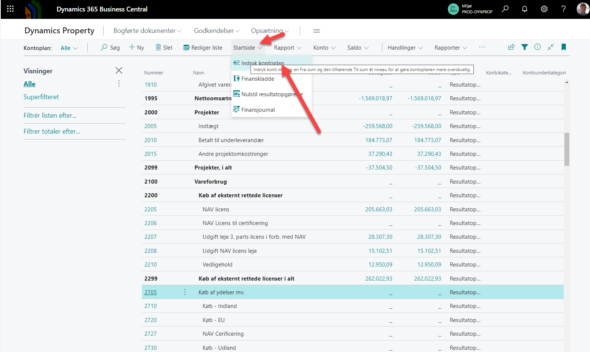Select row Udgift NAV licens leje
Viewport: 590px width, 352px height.
point(352,251)
